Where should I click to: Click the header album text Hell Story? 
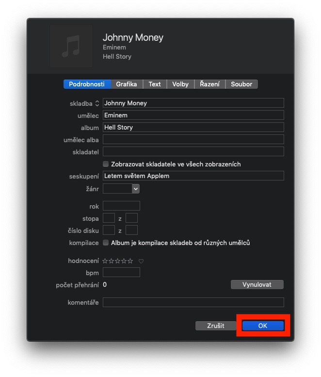click(117, 57)
